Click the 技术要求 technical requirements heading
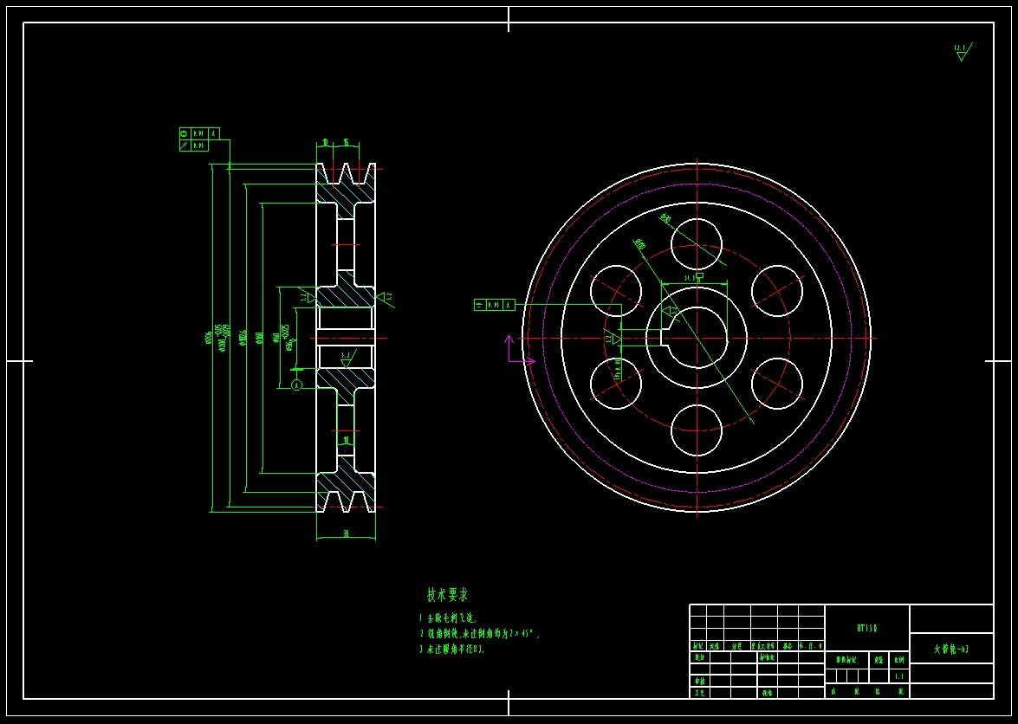 447,595
